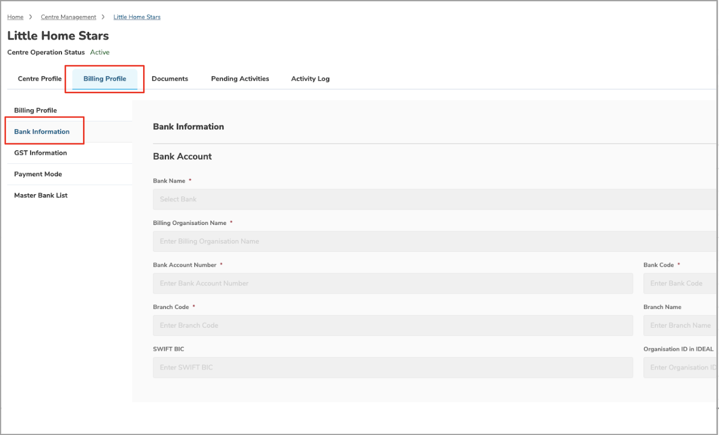
Task: View the Activity Log tab
Action: coord(310,79)
